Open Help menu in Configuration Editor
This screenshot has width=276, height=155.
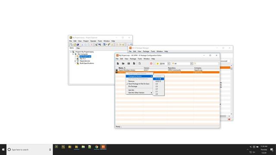pyautogui.click(x=153, y=59)
